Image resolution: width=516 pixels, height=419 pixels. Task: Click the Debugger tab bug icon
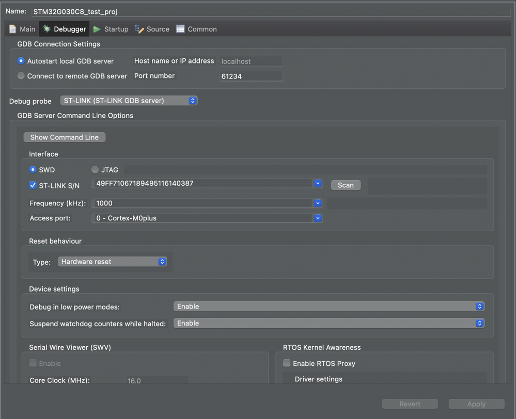47,29
